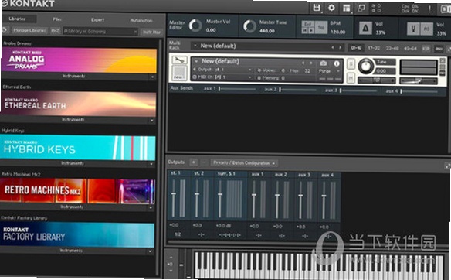Expand Ethereal Earth Instruments dropdown arrow
The width and height of the screenshot is (451, 280).
[x=152, y=121]
